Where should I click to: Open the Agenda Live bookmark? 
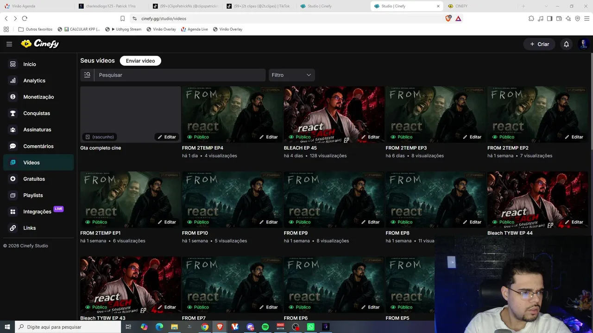pos(194,29)
